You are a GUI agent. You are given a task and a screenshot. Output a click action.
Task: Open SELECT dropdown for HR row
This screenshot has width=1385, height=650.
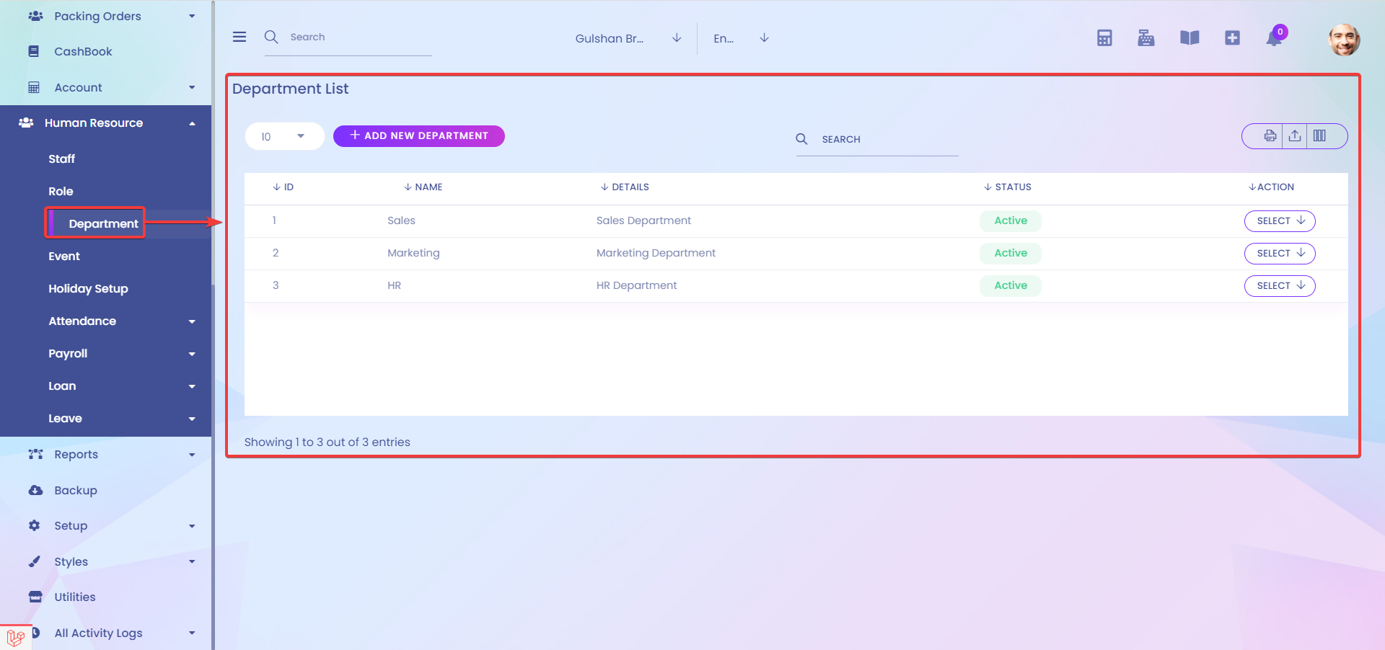click(1280, 285)
